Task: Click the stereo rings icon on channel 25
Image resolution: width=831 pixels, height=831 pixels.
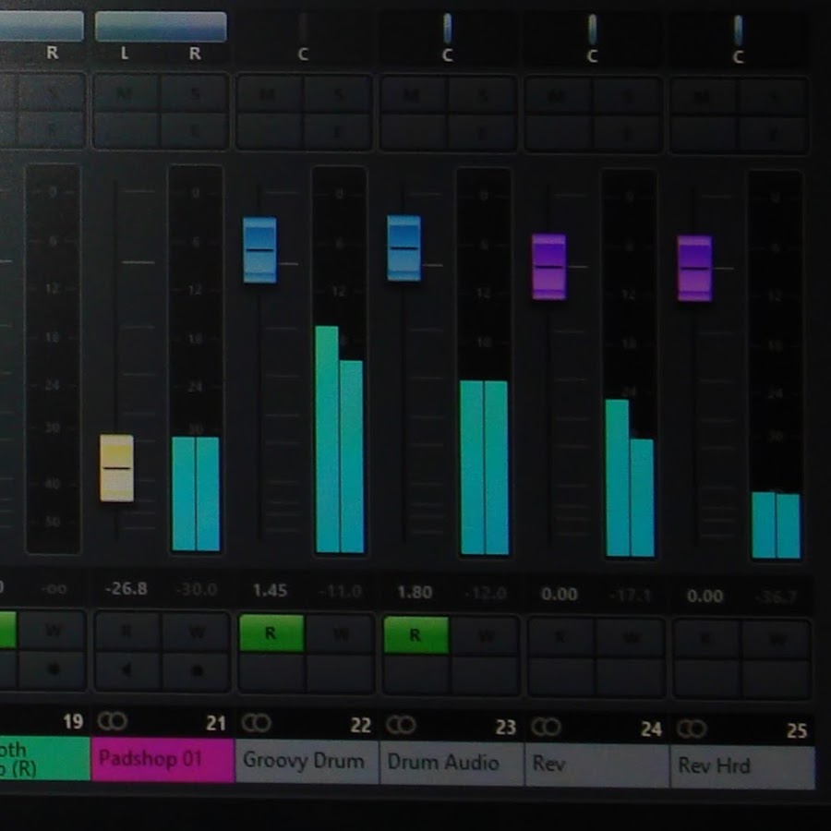Action: (692, 729)
